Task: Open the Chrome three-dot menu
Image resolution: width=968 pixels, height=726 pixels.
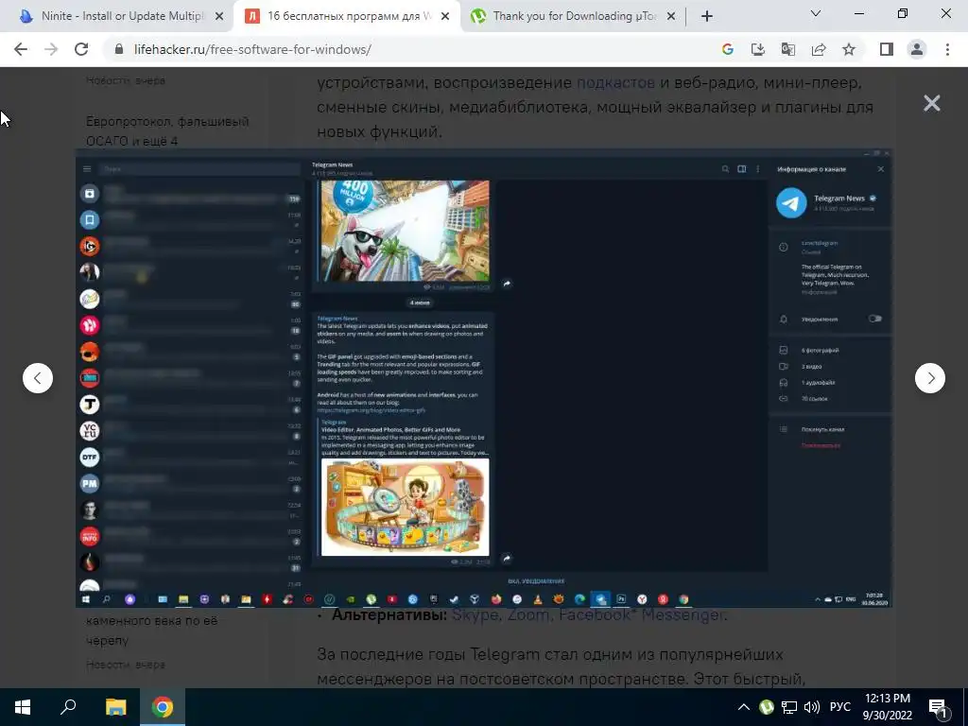Action: 947,49
